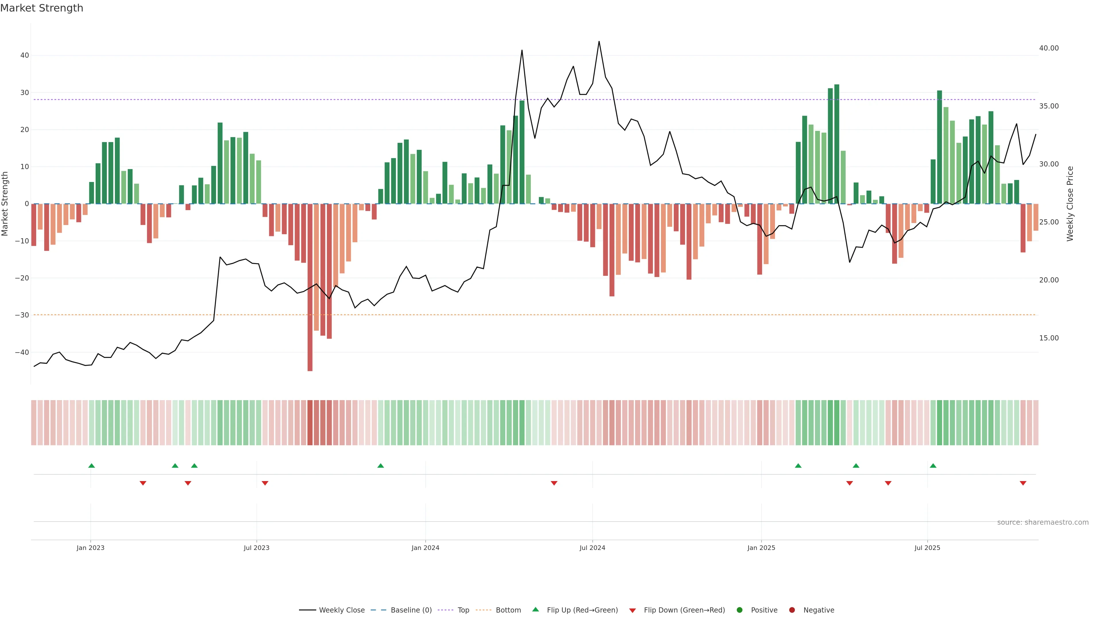The height and width of the screenshot is (620, 1103).
Task: Click the green Positive legend dot
Action: coord(739,610)
